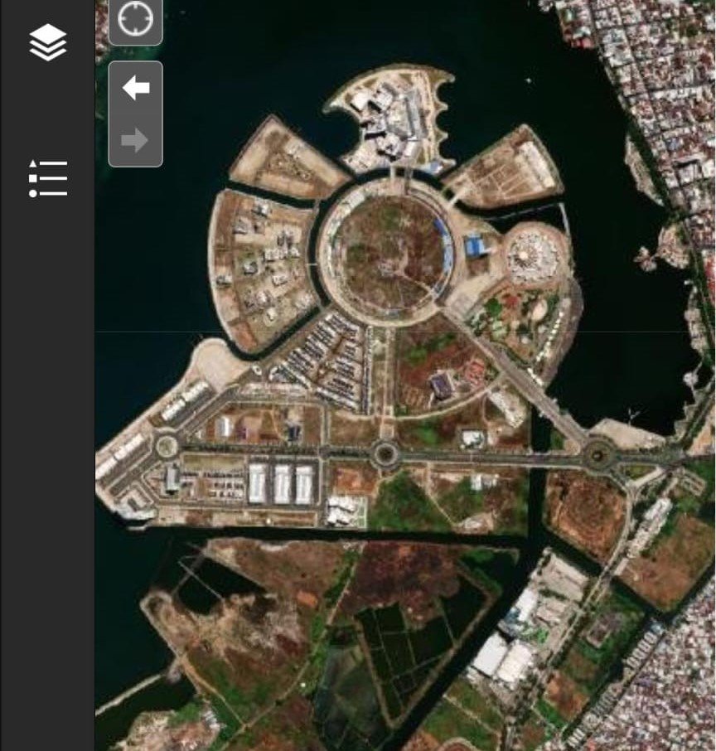Select the blue-roofed building beside circular plaza
Viewport: 716px width, 751px height.
[476, 245]
